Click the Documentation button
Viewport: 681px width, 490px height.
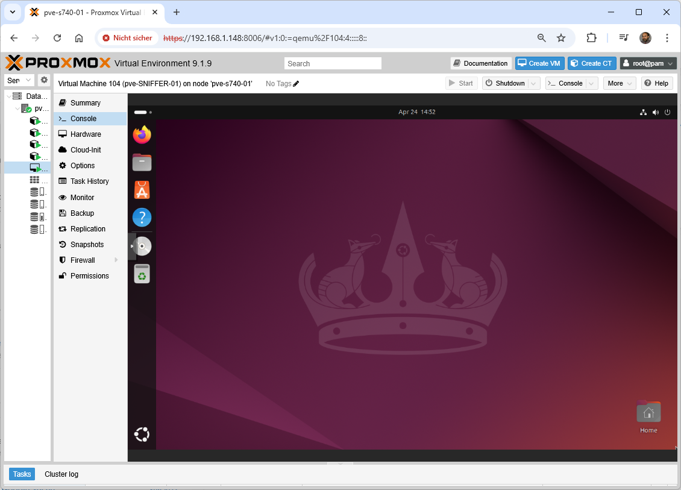coord(481,63)
